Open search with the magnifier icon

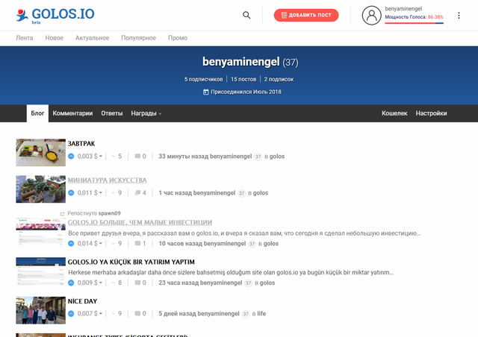click(246, 15)
